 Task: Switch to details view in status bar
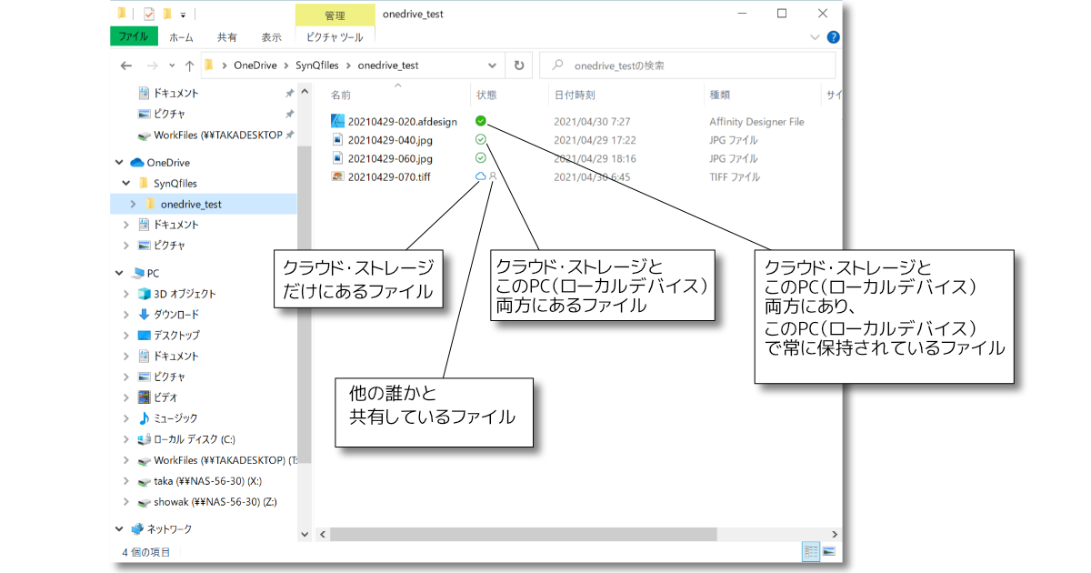[810, 551]
